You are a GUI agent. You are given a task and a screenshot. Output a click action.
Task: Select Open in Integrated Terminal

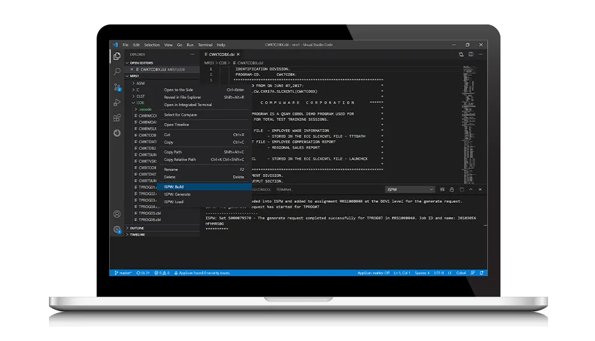[204, 104]
